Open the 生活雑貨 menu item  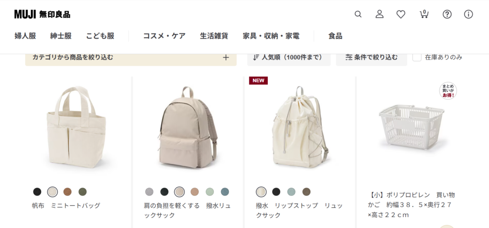214,36
